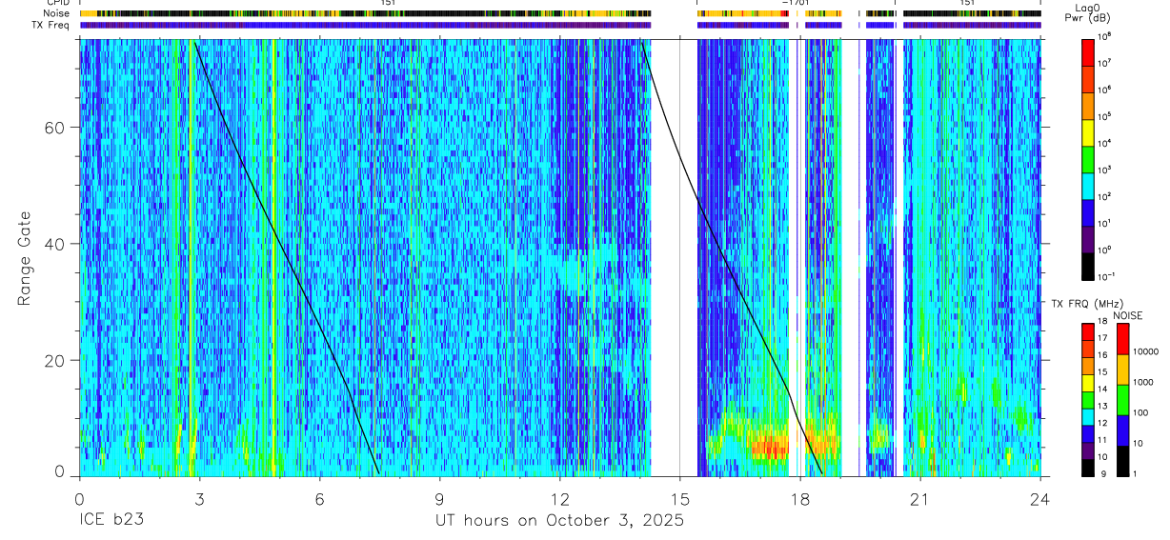Click the 'TX Freq' strip label at top left
Screen dimensions: 1170x540
[52, 25]
